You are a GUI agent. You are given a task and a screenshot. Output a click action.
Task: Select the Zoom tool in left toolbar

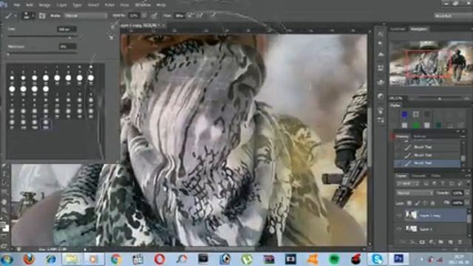click(4, 210)
